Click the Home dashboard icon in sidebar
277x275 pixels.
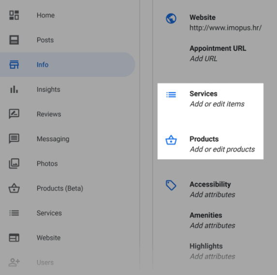click(14, 15)
